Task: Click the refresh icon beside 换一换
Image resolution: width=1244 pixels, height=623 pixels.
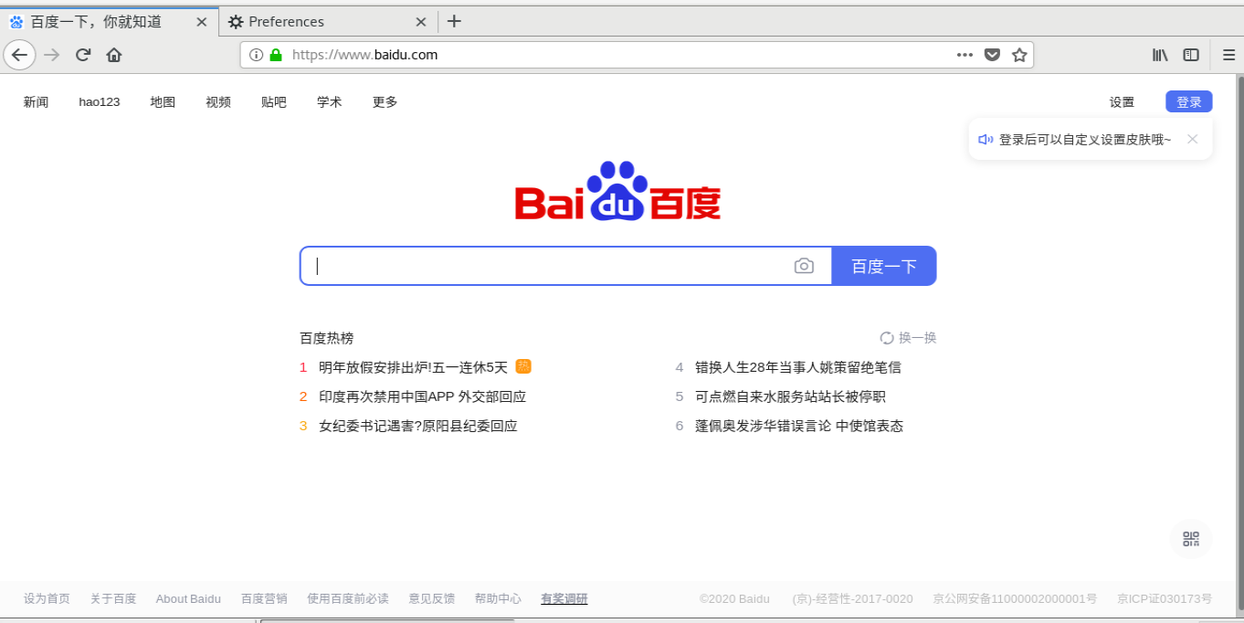Action: pos(886,338)
